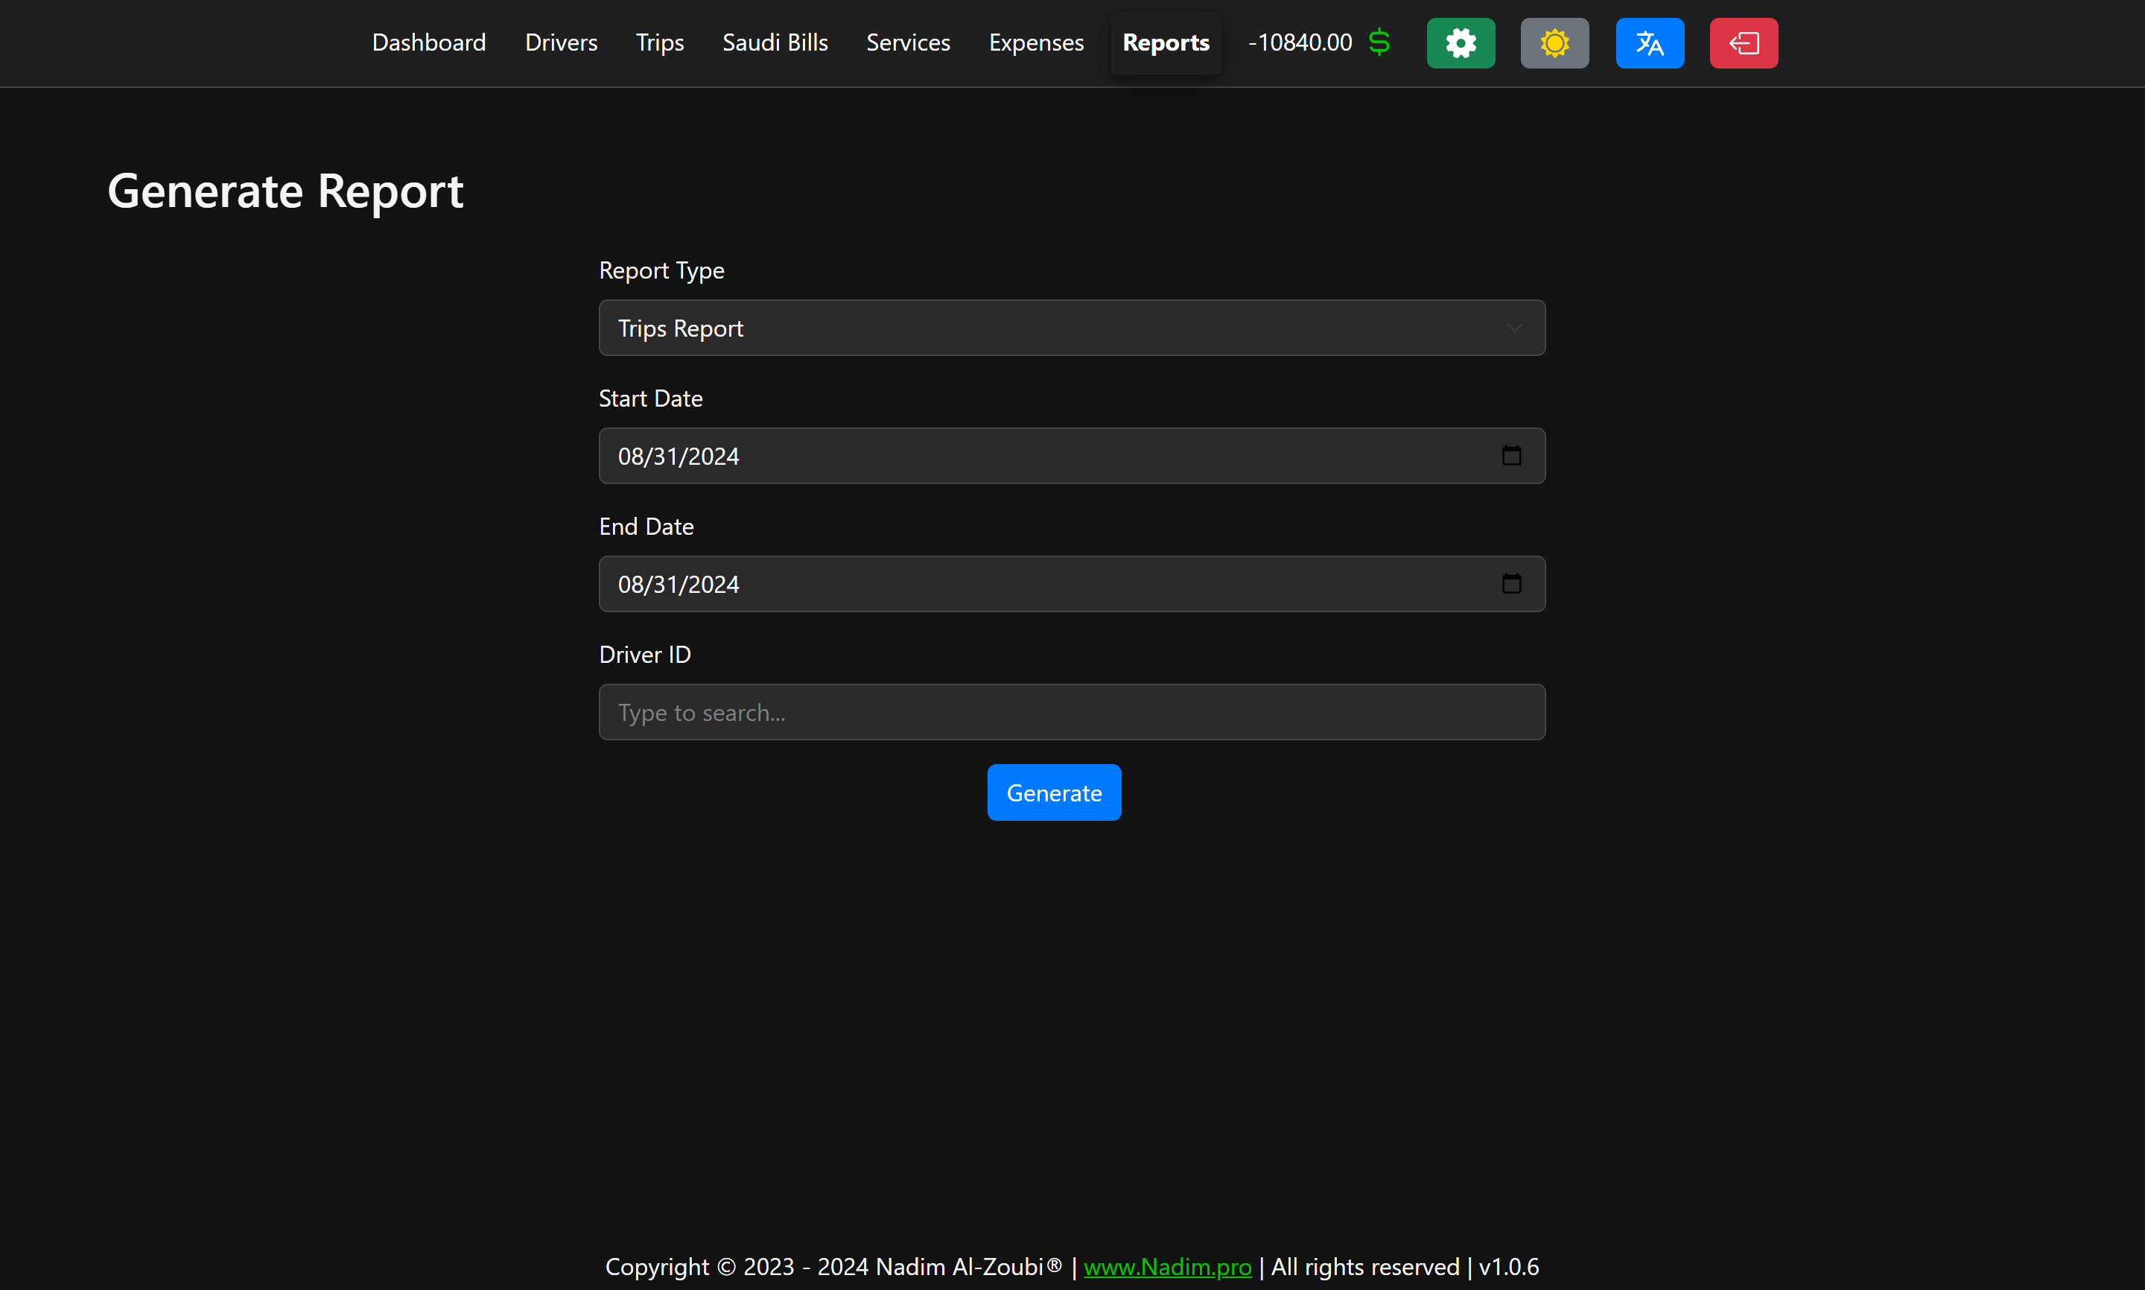Navigate to Trips
Screen dimensions: 2145x1290
click(x=660, y=42)
